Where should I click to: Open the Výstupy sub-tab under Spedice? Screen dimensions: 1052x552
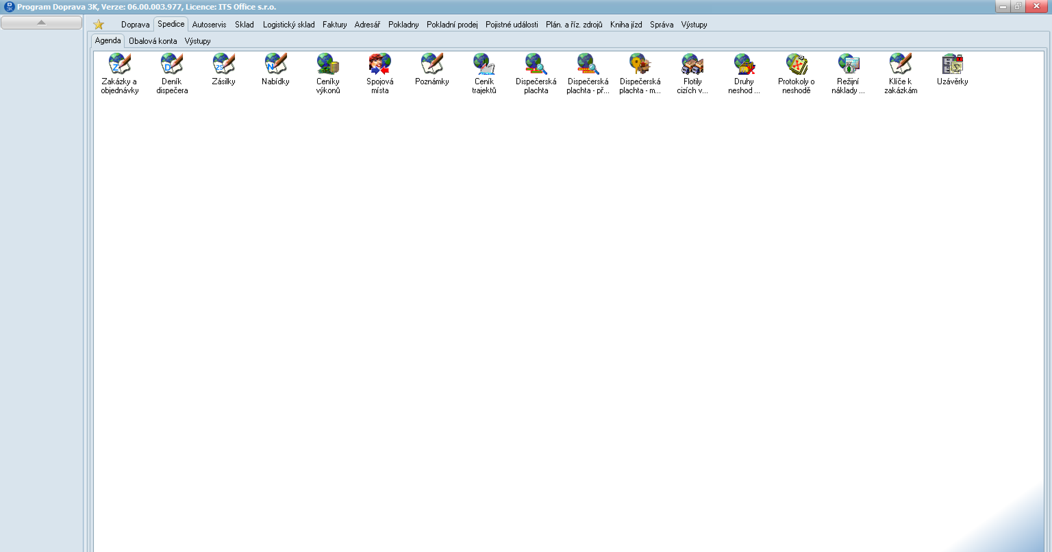click(198, 41)
